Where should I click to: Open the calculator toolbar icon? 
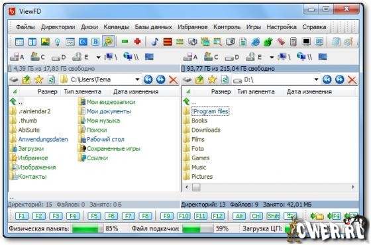[293, 42]
